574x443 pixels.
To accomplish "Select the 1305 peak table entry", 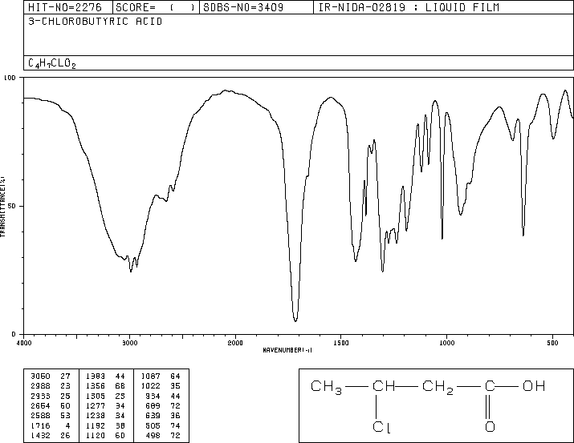I will pos(96,397).
